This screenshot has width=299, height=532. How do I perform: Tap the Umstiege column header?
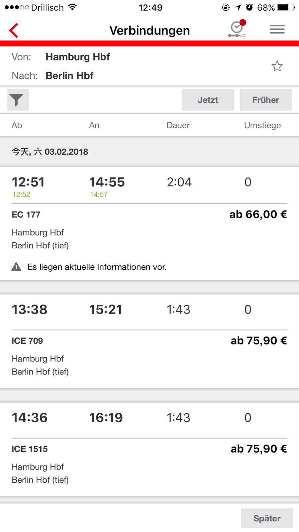[262, 125]
